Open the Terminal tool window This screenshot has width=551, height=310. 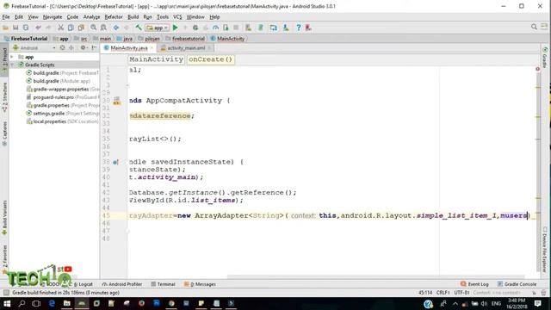163,284
